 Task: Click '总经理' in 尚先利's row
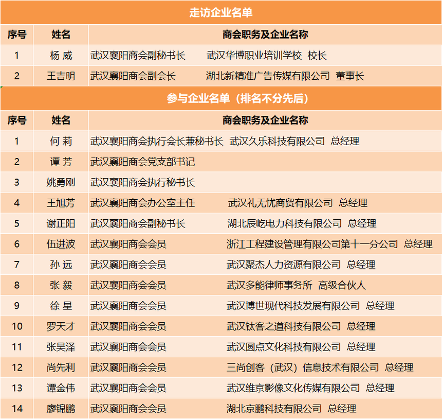point(399,368)
